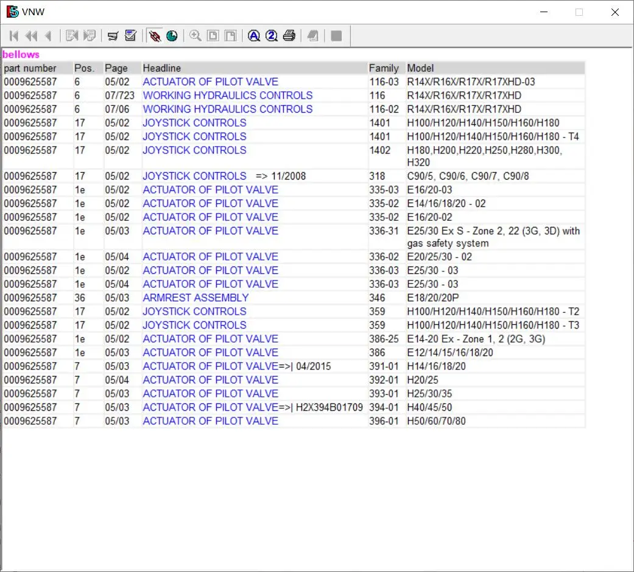Open JOYSTICK CONTROLS link for family 318
Screen dimensions: 634x572
(194, 176)
